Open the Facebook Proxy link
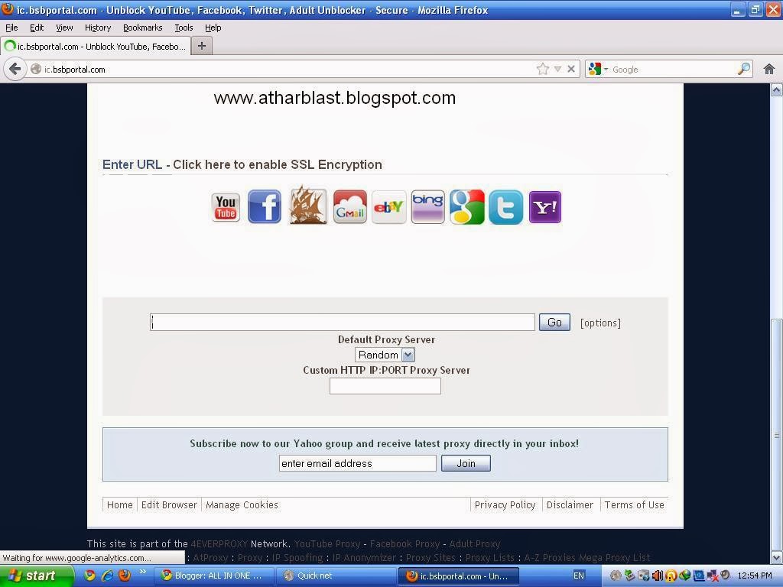This screenshot has height=587, width=783. [x=405, y=543]
